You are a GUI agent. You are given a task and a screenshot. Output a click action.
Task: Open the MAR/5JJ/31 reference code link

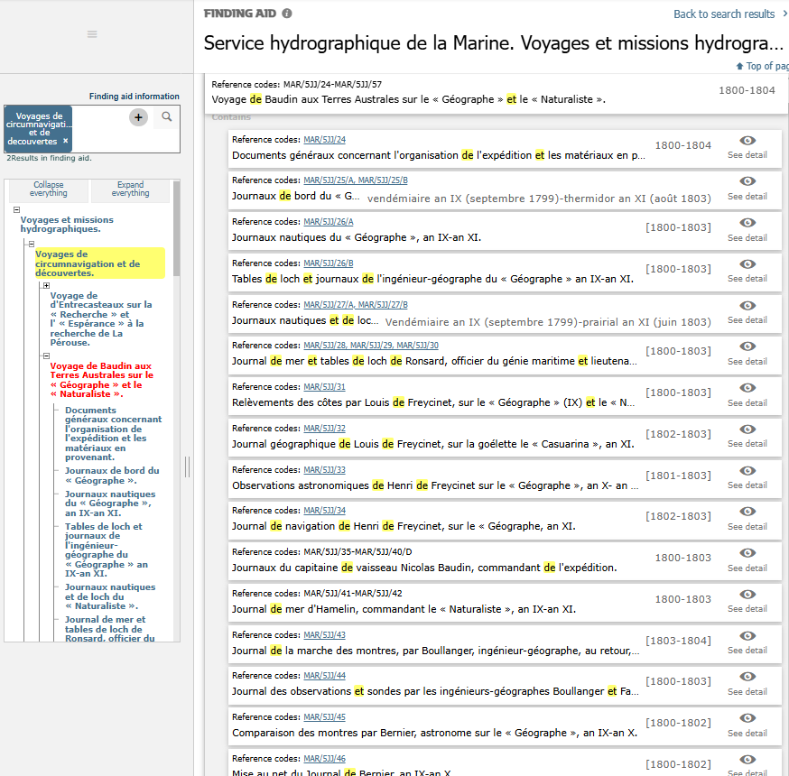pyautogui.click(x=324, y=387)
